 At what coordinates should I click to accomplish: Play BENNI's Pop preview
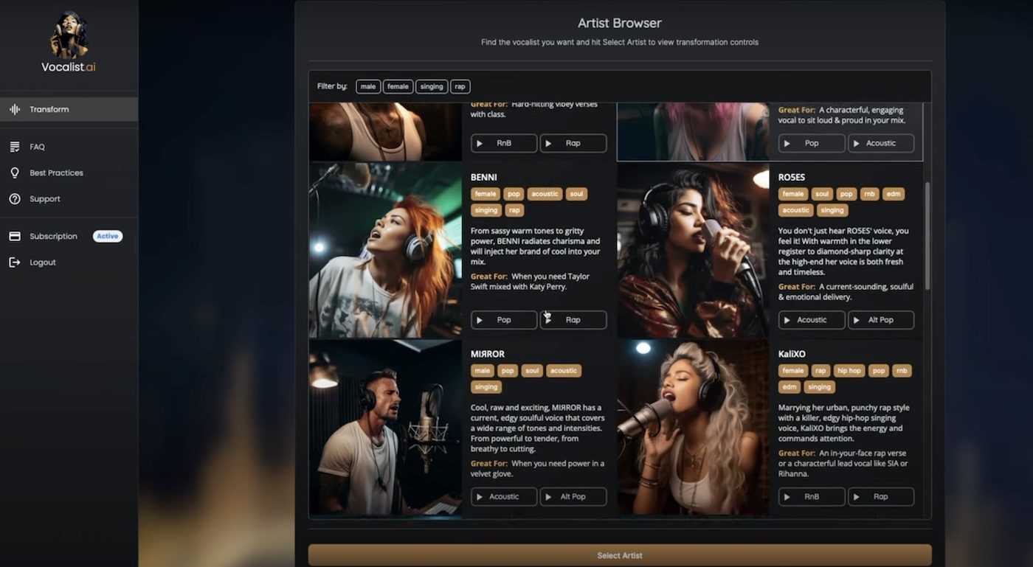pos(504,319)
